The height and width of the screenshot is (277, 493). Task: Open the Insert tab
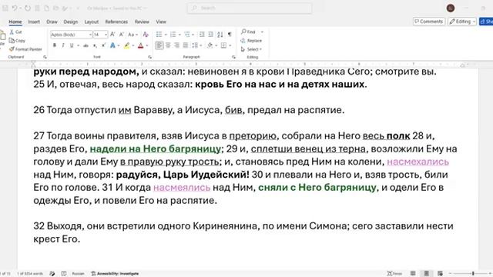(34, 22)
